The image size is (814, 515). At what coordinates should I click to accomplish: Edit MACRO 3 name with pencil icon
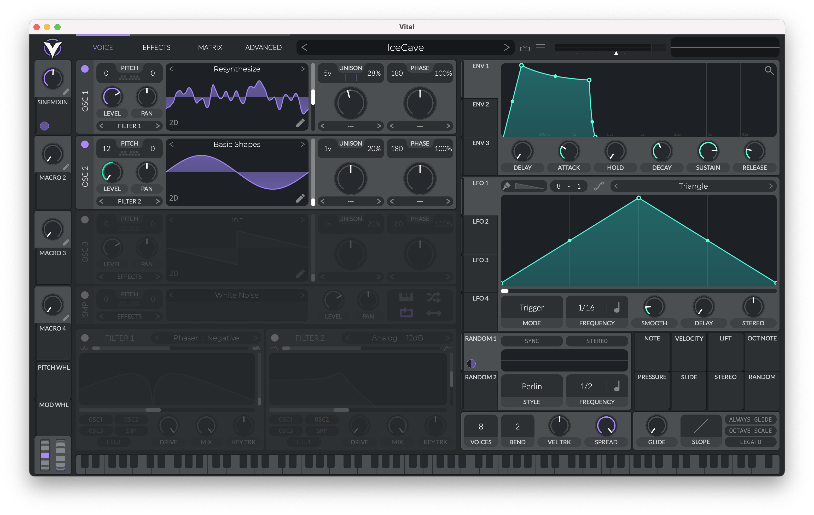66,242
